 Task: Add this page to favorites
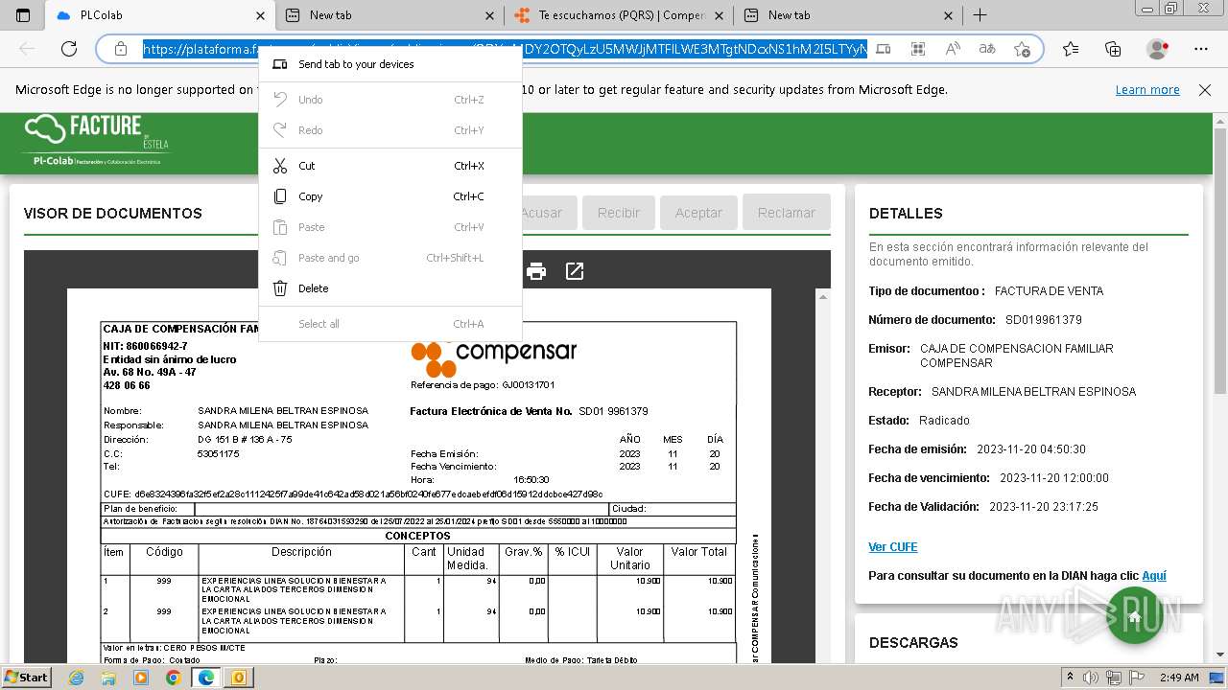(x=1022, y=49)
